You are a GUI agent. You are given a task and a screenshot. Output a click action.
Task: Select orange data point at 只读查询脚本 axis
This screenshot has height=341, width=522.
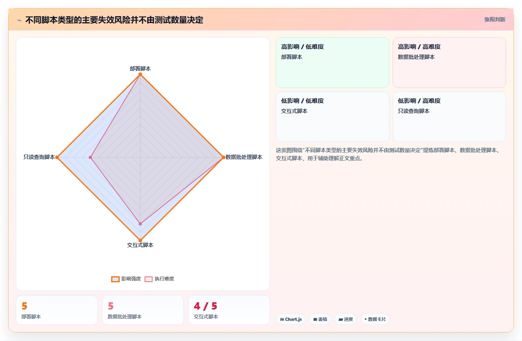(57, 157)
